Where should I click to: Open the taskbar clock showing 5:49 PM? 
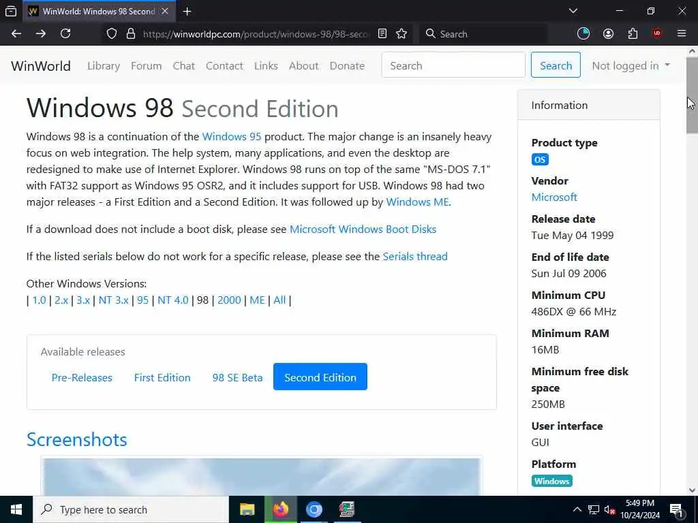(640, 509)
